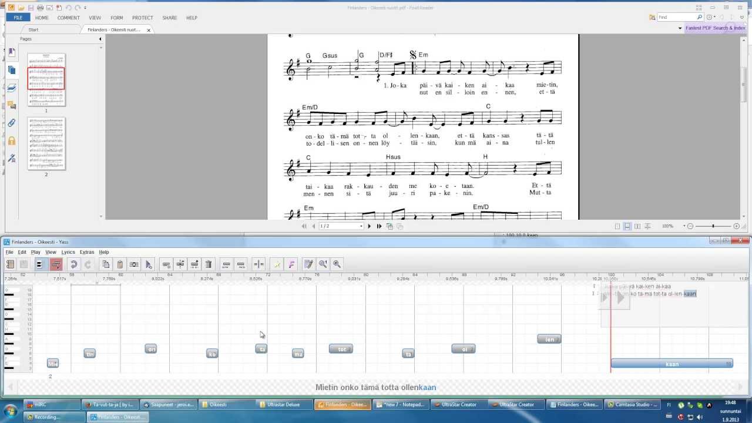
Task: Click the zoom-in magnifier icon in Yass toolbar
Action: click(x=337, y=264)
